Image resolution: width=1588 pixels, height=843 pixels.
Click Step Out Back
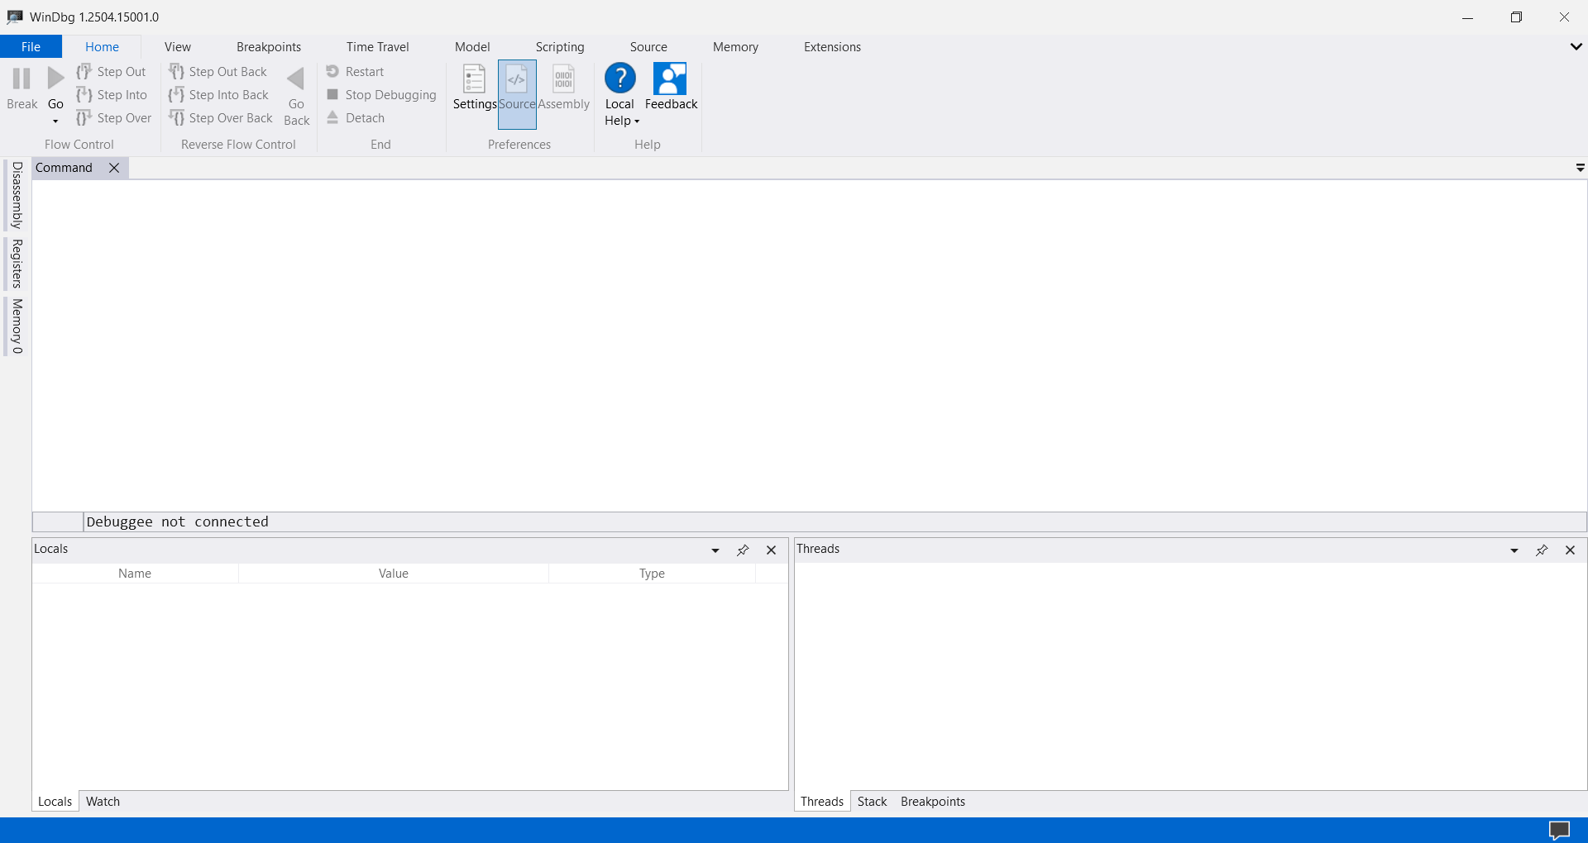pyautogui.click(x=218, y=72)
